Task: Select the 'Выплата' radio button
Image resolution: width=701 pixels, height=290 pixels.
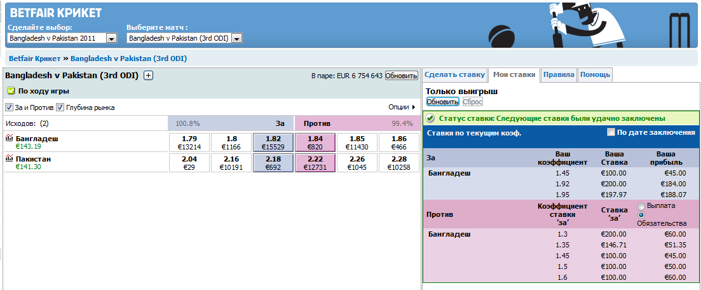Action: pyautogui.click(x=641, y=206)
